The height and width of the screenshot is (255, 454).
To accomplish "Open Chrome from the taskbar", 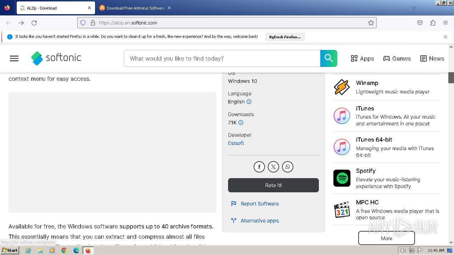I will [x=64, y=250].
